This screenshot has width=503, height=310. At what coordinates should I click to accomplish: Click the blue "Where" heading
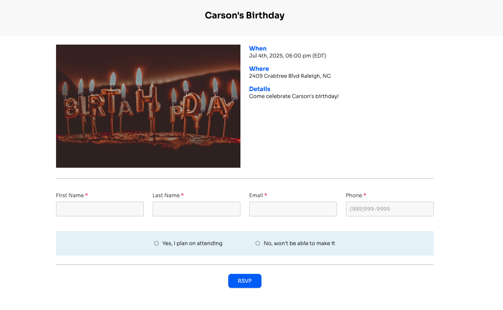click(259, 69)
